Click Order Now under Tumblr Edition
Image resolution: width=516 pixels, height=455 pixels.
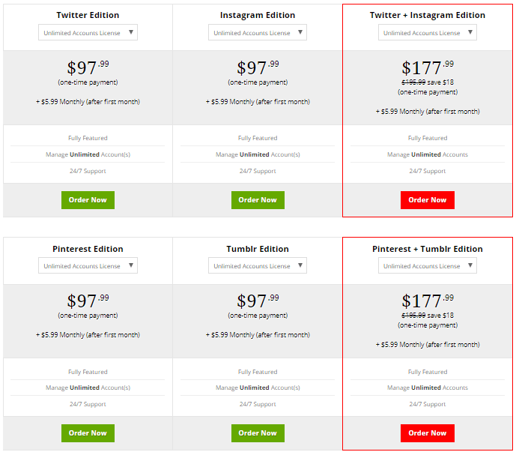click(258, 433)
